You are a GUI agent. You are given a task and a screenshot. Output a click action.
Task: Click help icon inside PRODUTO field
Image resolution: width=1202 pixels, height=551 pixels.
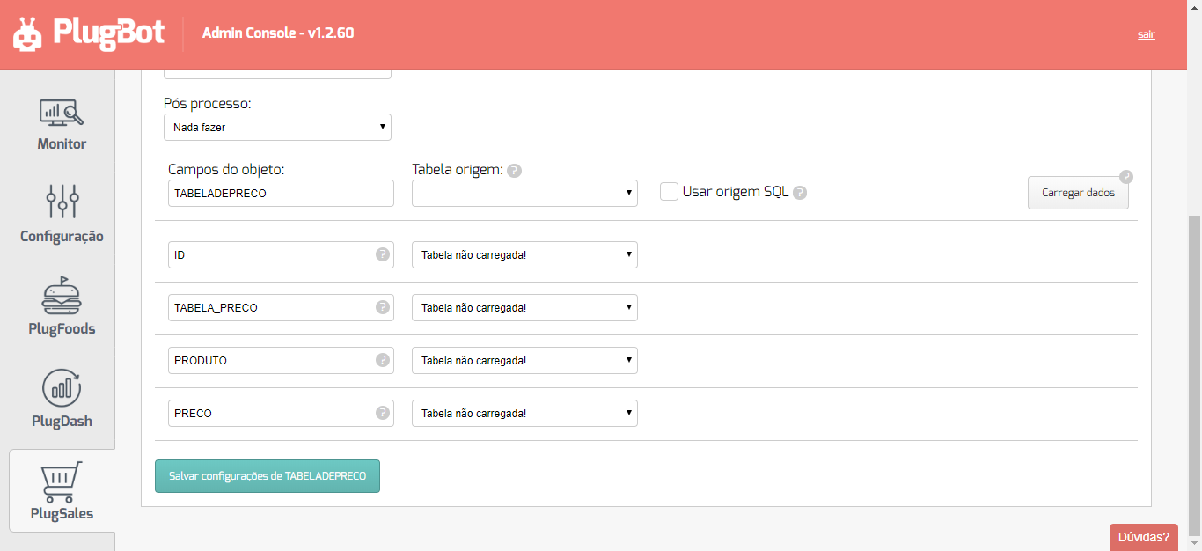coord(383,360)
